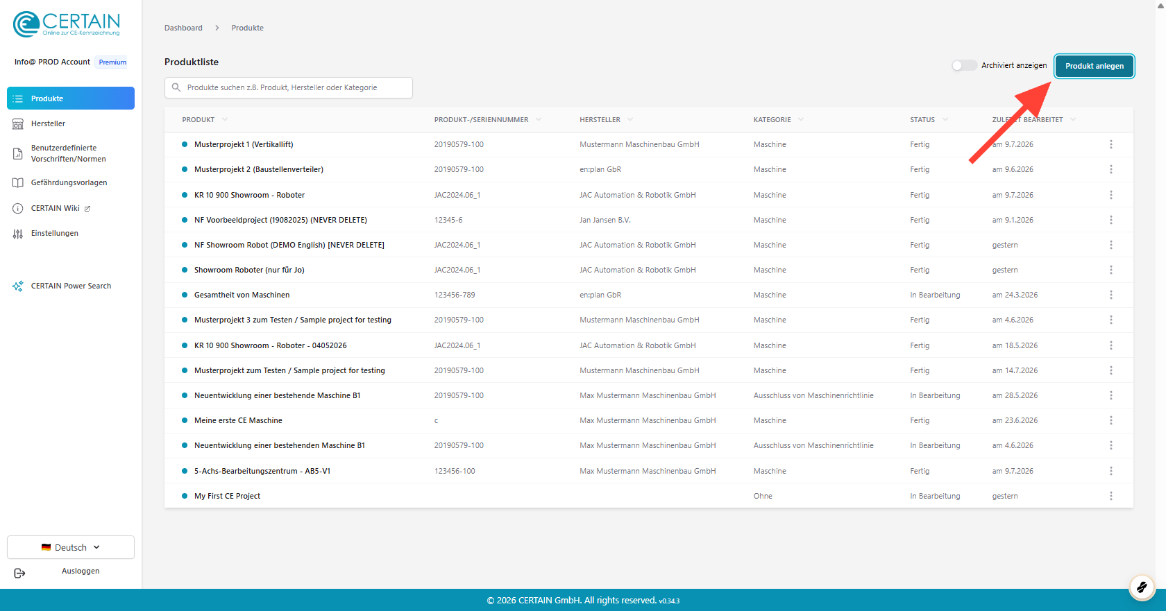Select Produkte in the sidebar
1166x611 pixels.
[71, 98]
